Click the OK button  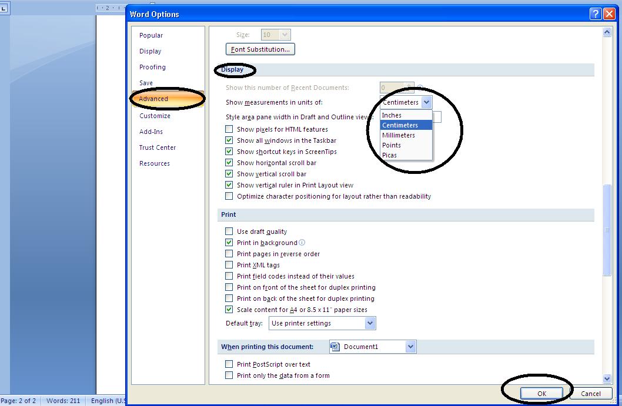tap(541, 394)
